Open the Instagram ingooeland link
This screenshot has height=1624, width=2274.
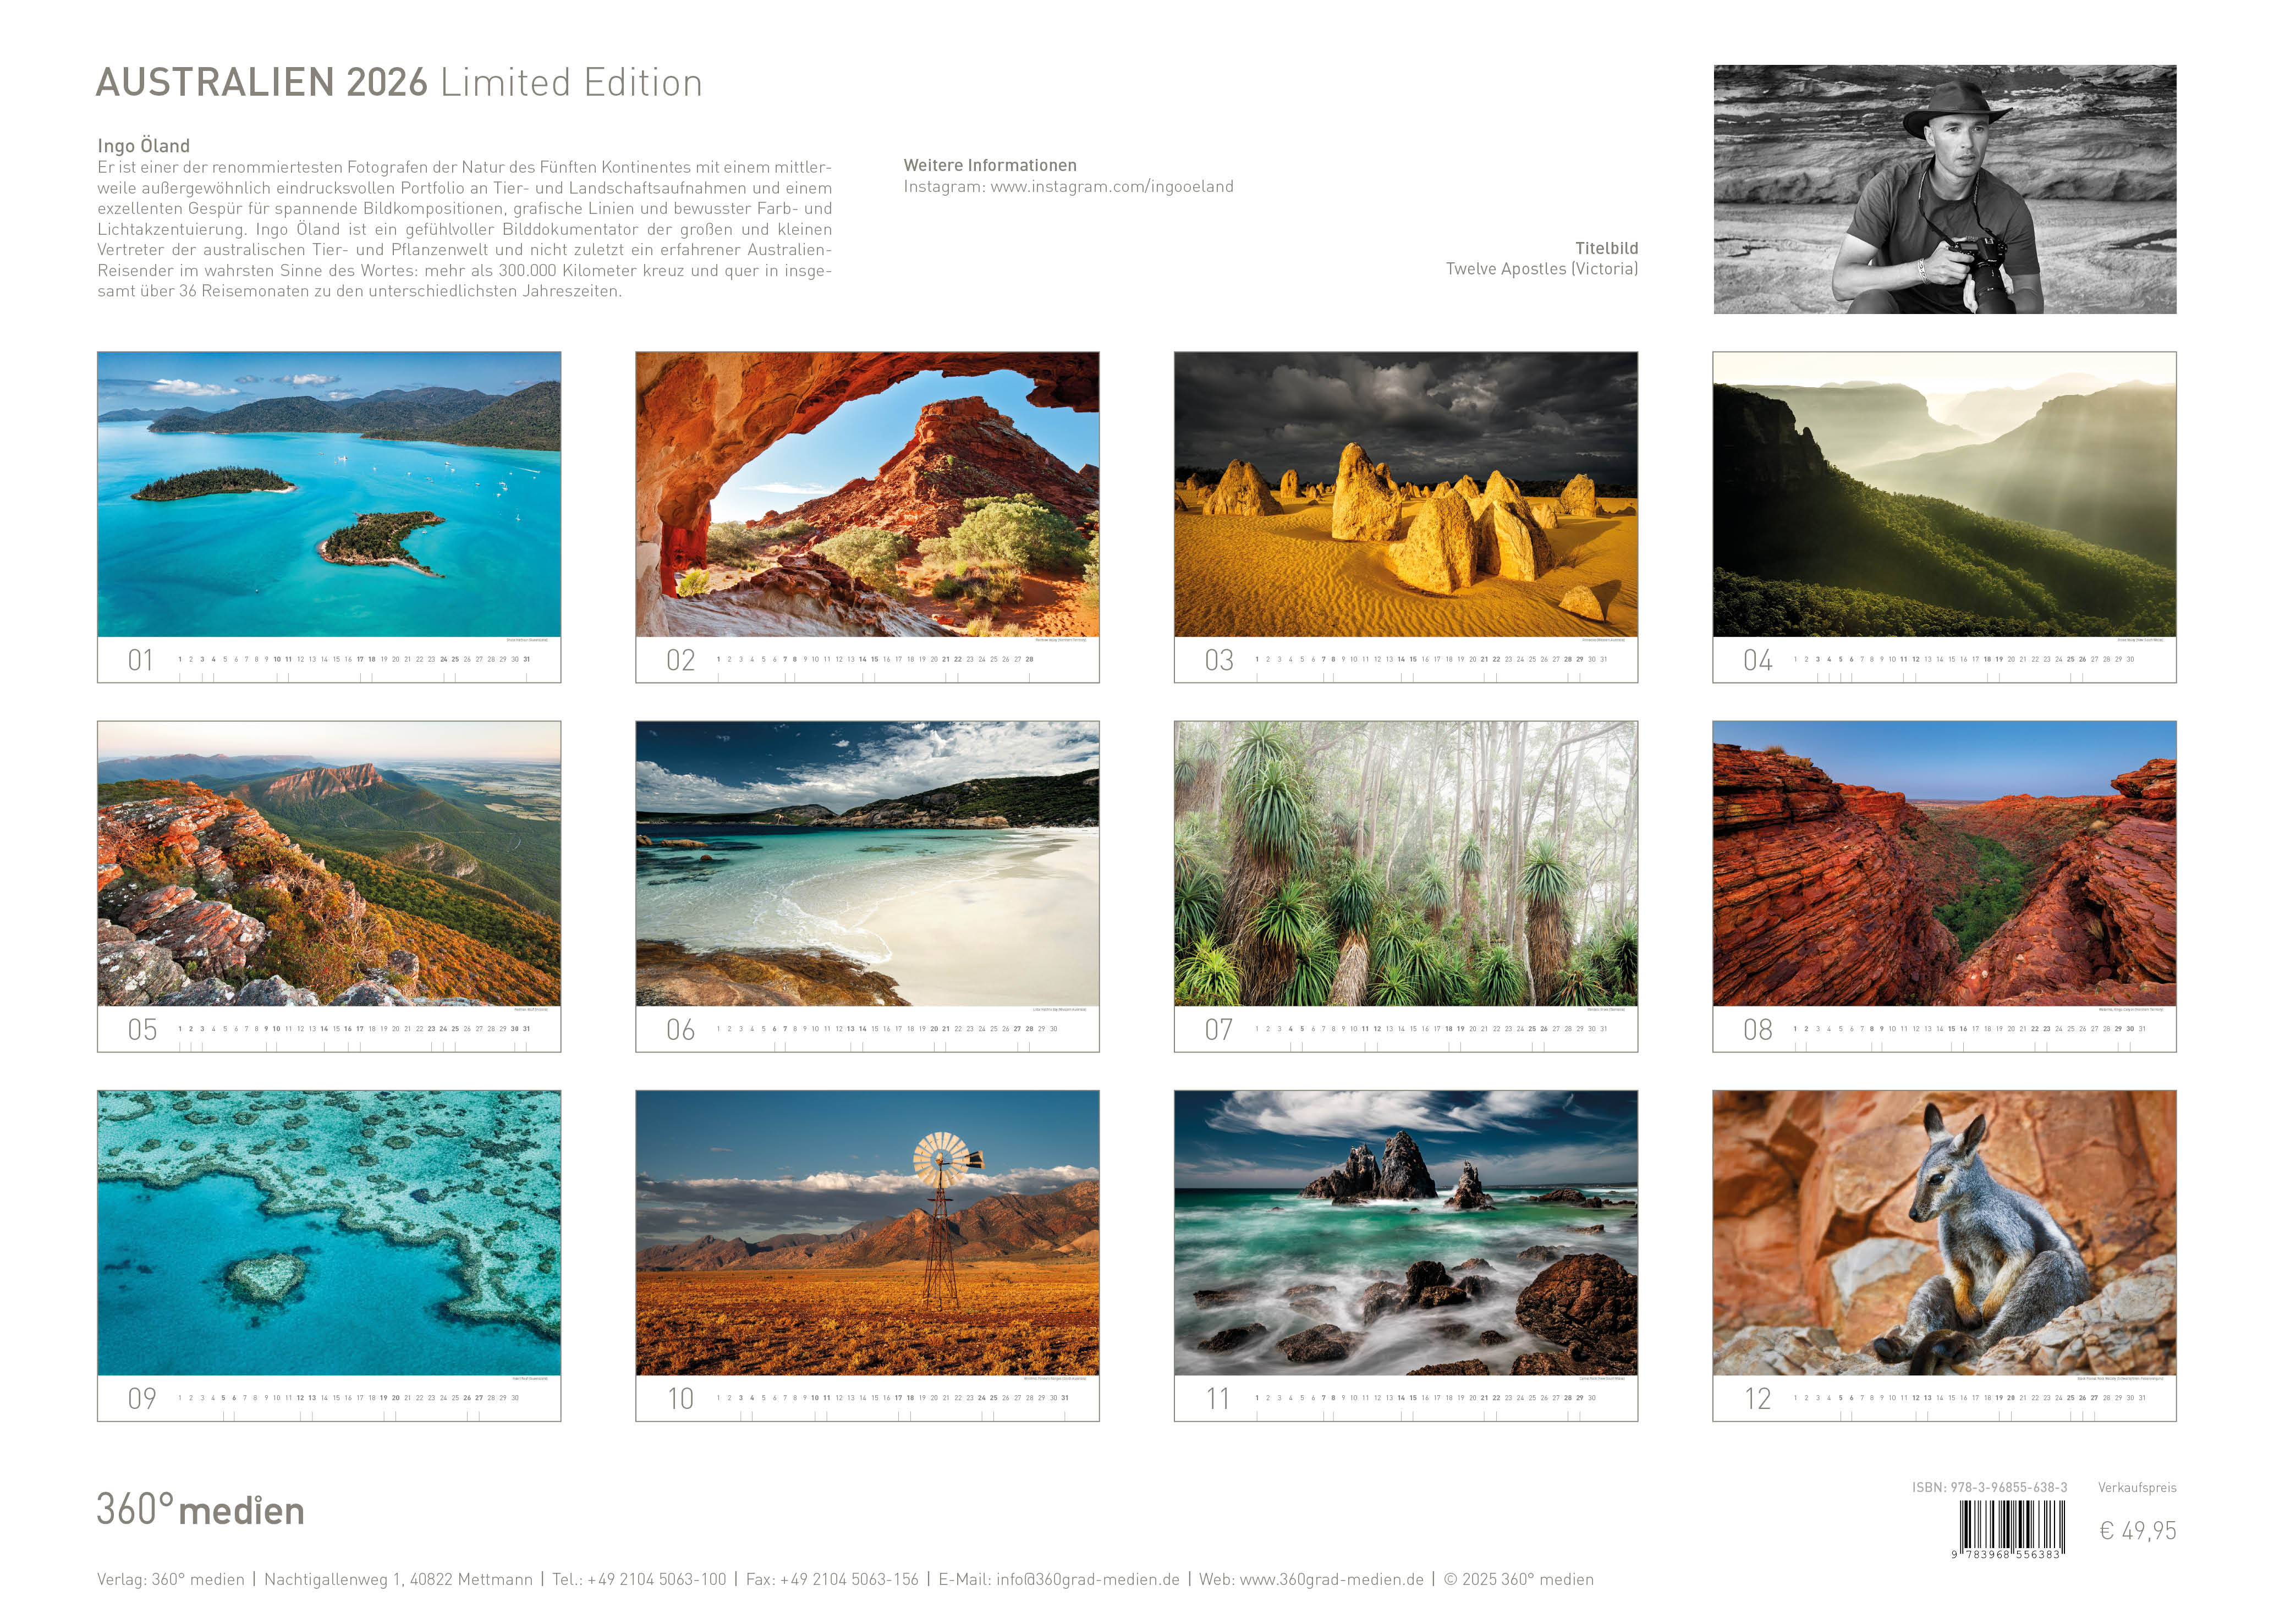tap(1111, 187)
